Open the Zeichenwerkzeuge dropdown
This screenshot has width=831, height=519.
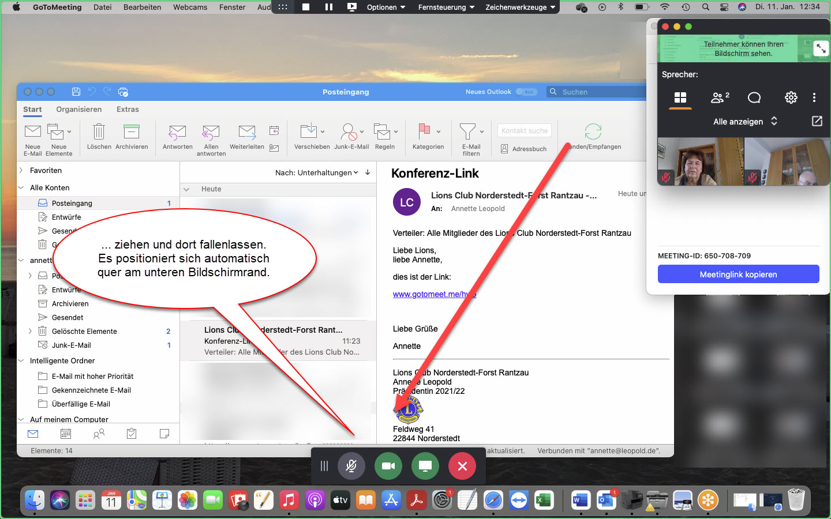click(521, 7)
